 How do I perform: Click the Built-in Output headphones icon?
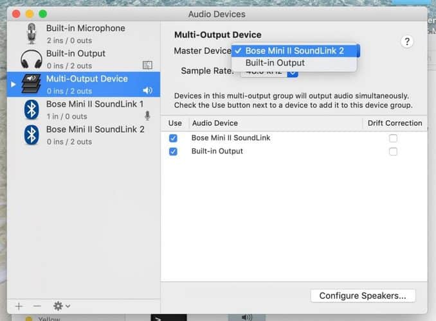(x=32, y=59)
